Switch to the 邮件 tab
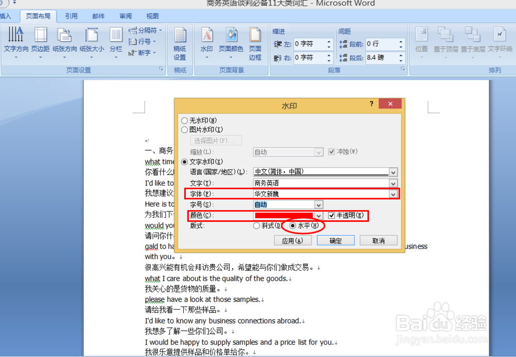516x357 pixels. [x=99, y=16]
